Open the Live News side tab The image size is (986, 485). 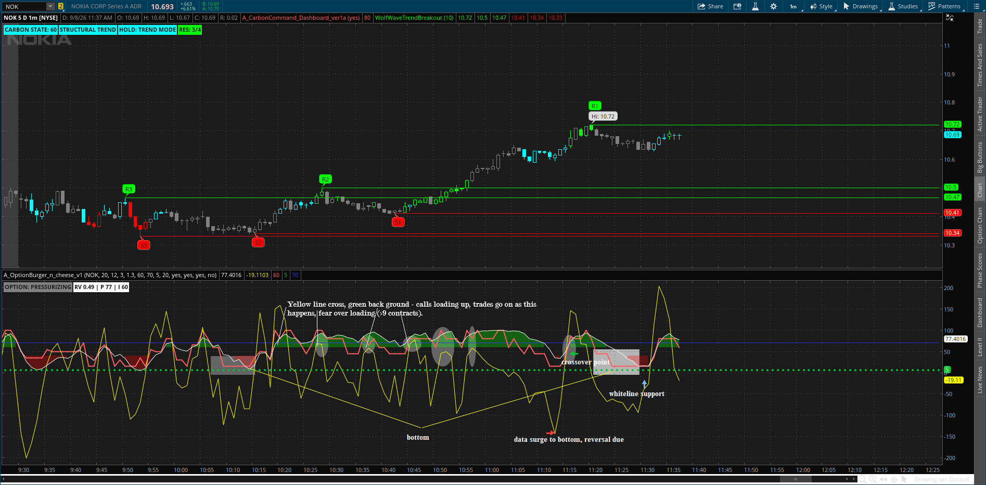tap(980, 379)
